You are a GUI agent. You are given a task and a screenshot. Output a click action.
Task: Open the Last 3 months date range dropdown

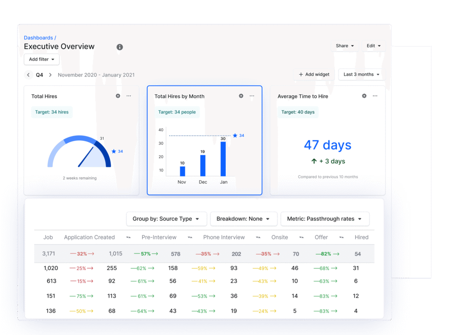(x=361, y=74)
